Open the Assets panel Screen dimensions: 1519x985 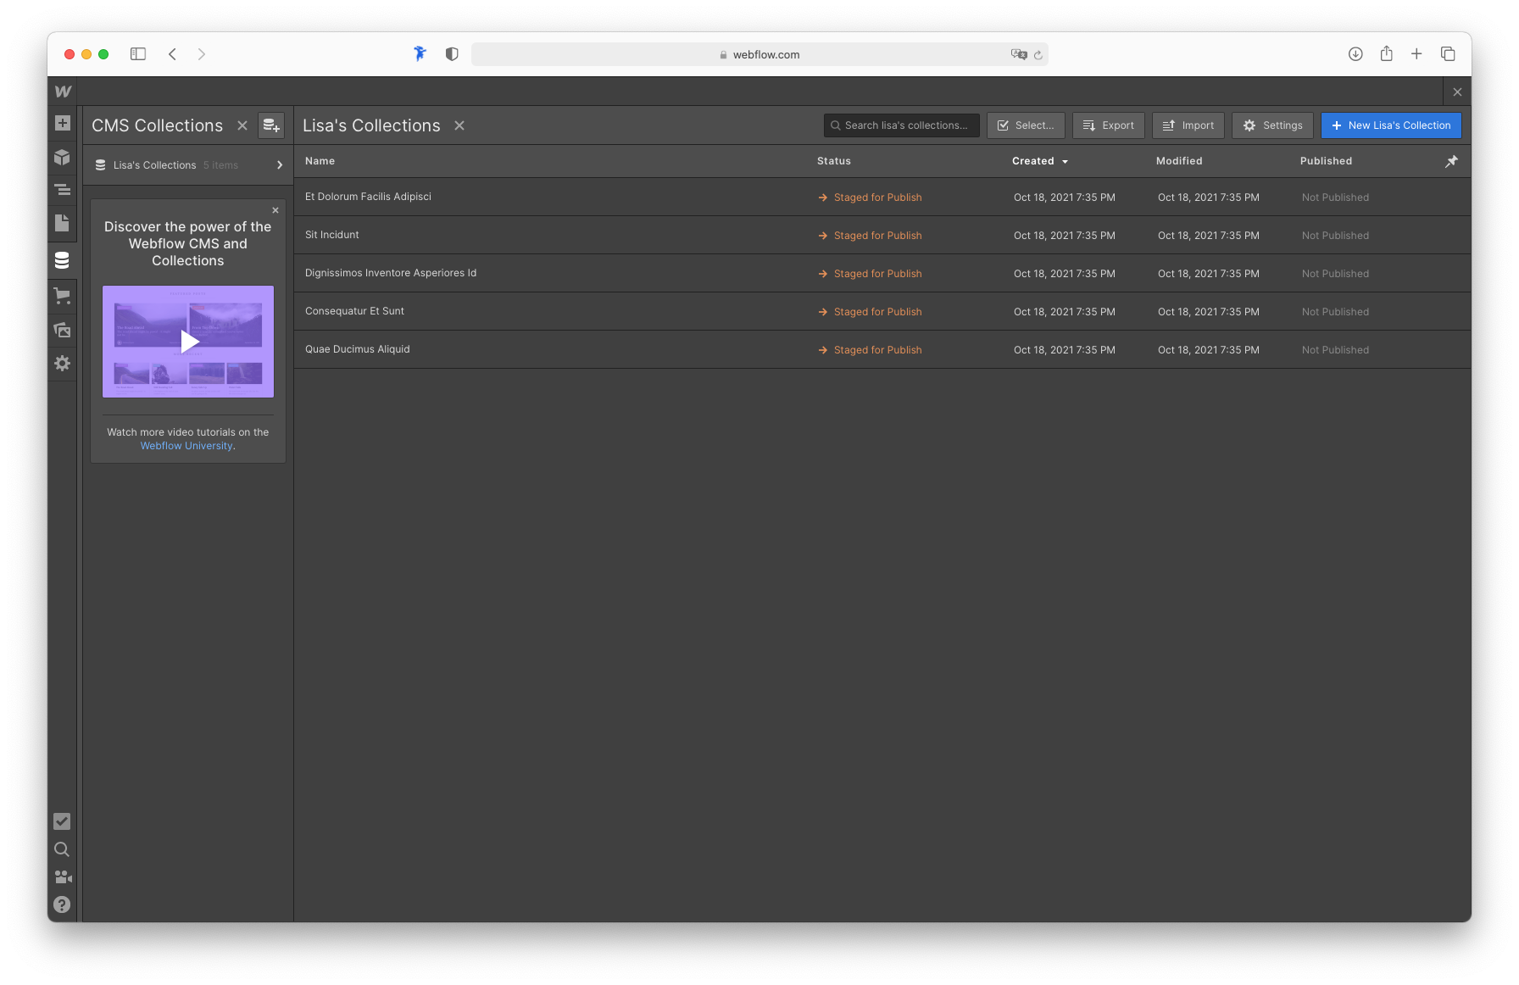(x=62, y=331)
